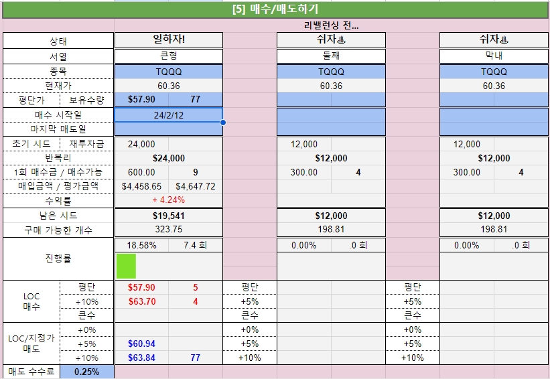Select the 'LOC/지정가 매도' label cell
The image size is (550, 379).
(31, 344)
